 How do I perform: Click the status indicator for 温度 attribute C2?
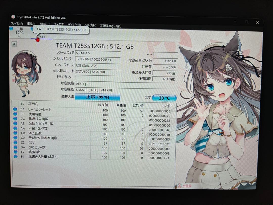point(16,142)
